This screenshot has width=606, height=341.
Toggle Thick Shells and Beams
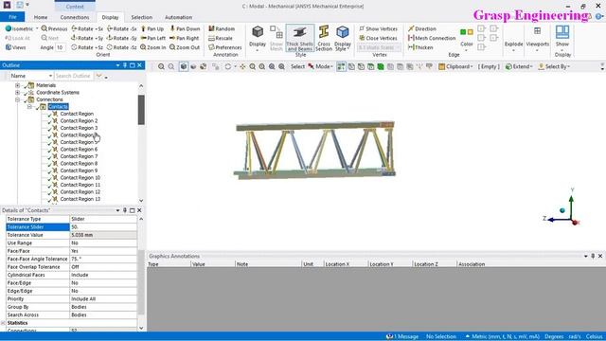[300, 38]
